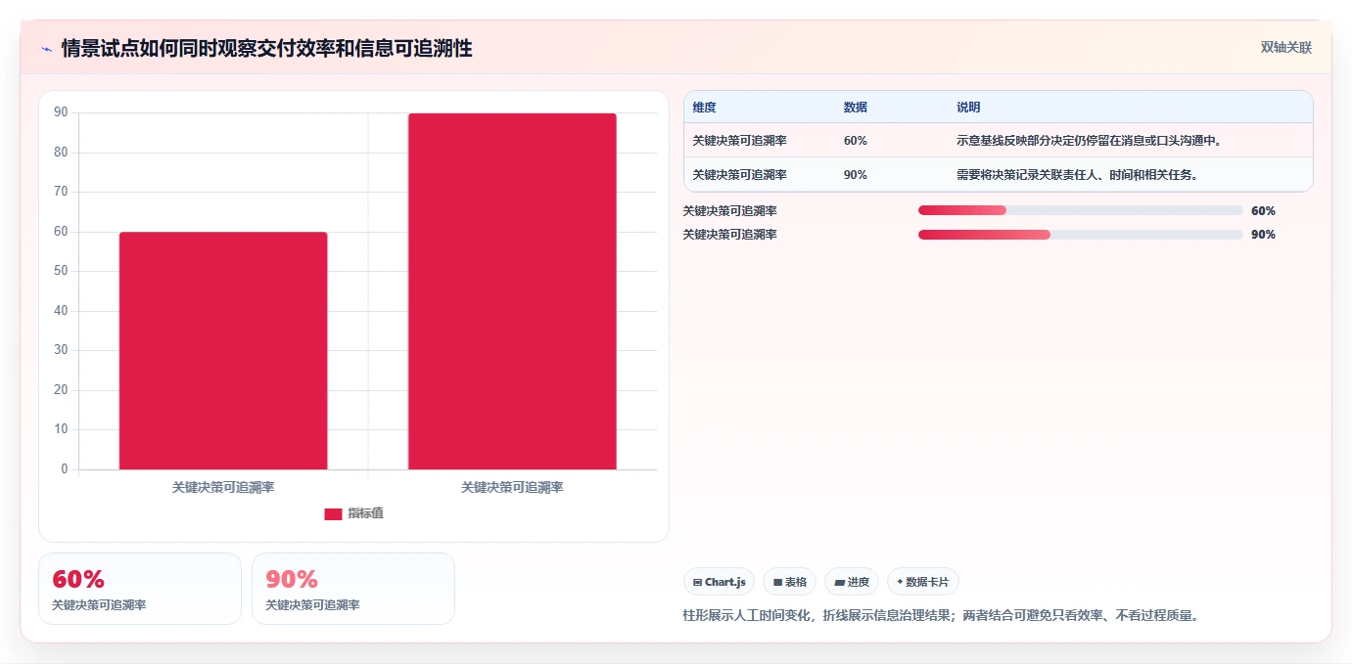Open the 90% data card
The image size is (1352, 664).
[x=353, y=589]
